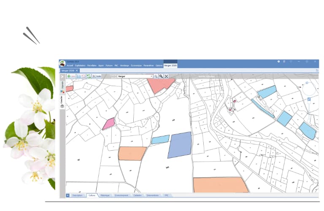Select the pink parcel on the map
Screen dimensions: 324x211
pos(109,123)
